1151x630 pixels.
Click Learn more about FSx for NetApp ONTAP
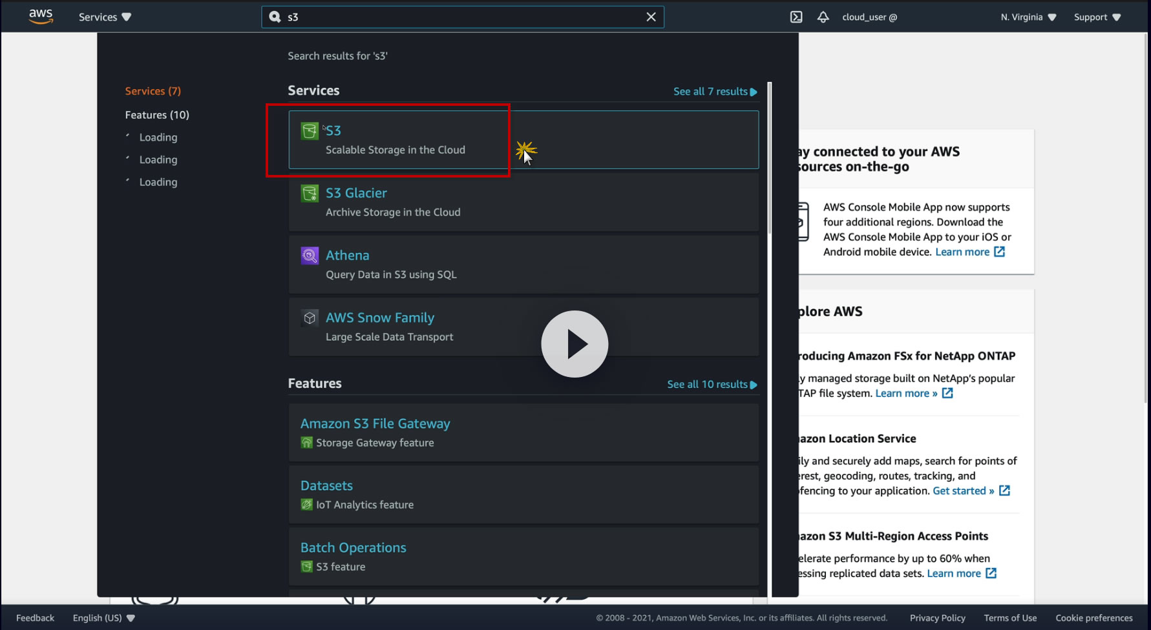(906, 393)
